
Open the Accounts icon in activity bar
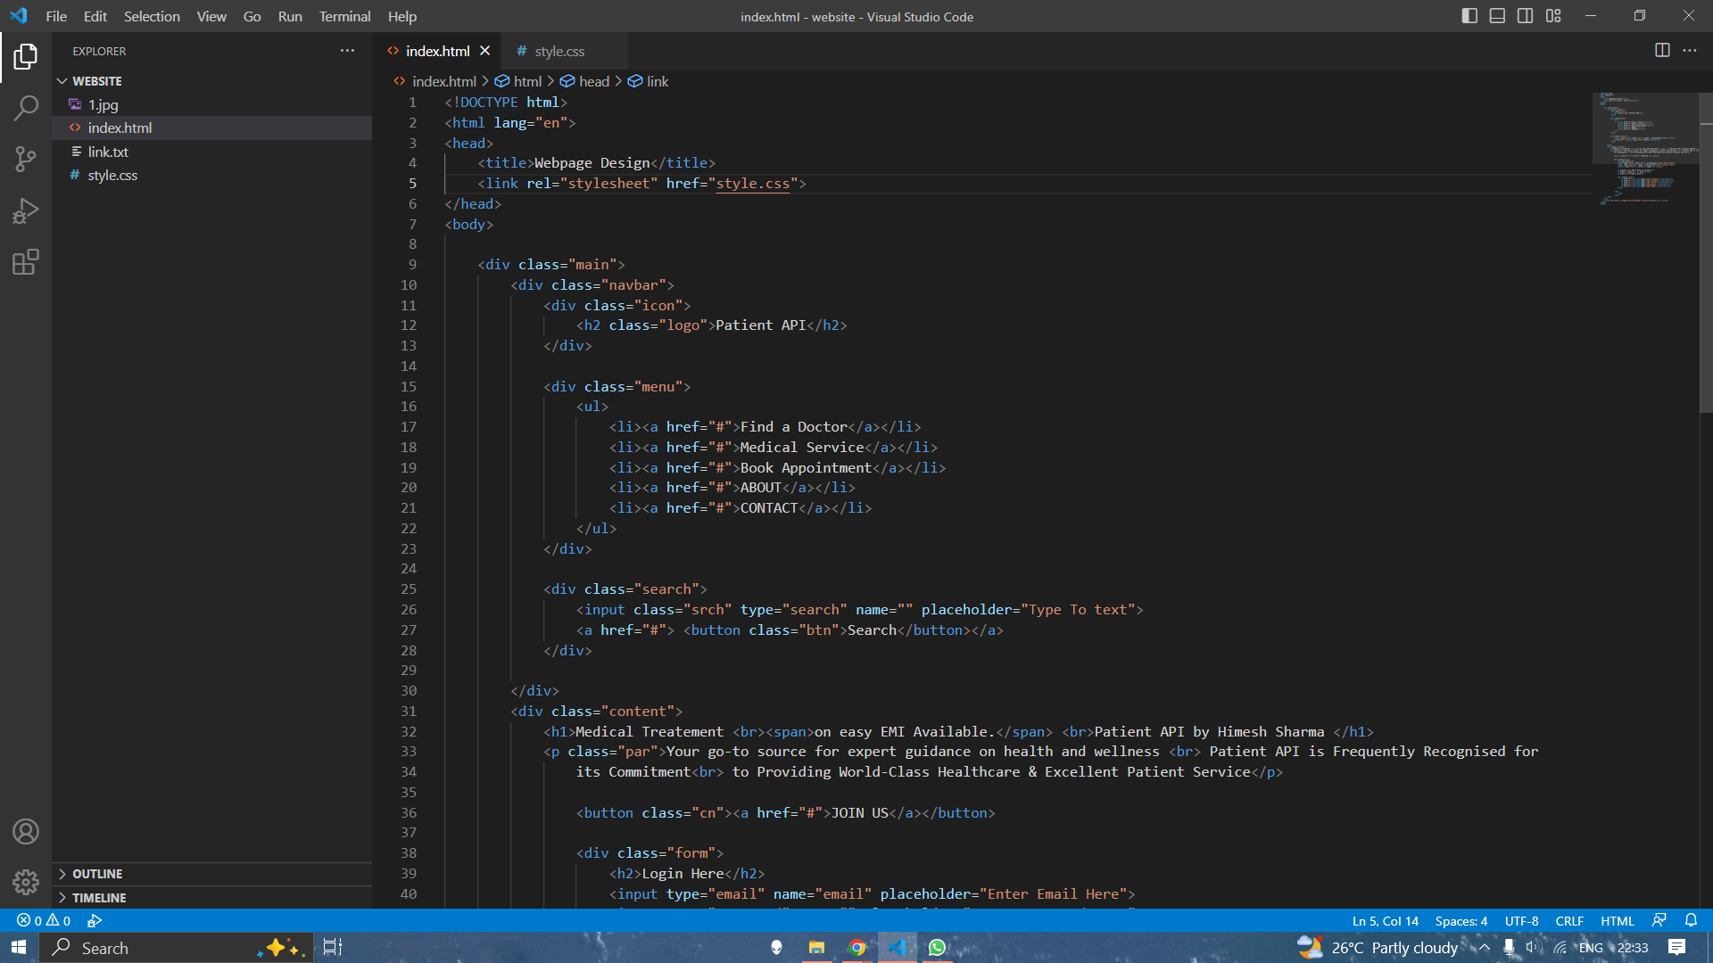(x=26, y=831)
